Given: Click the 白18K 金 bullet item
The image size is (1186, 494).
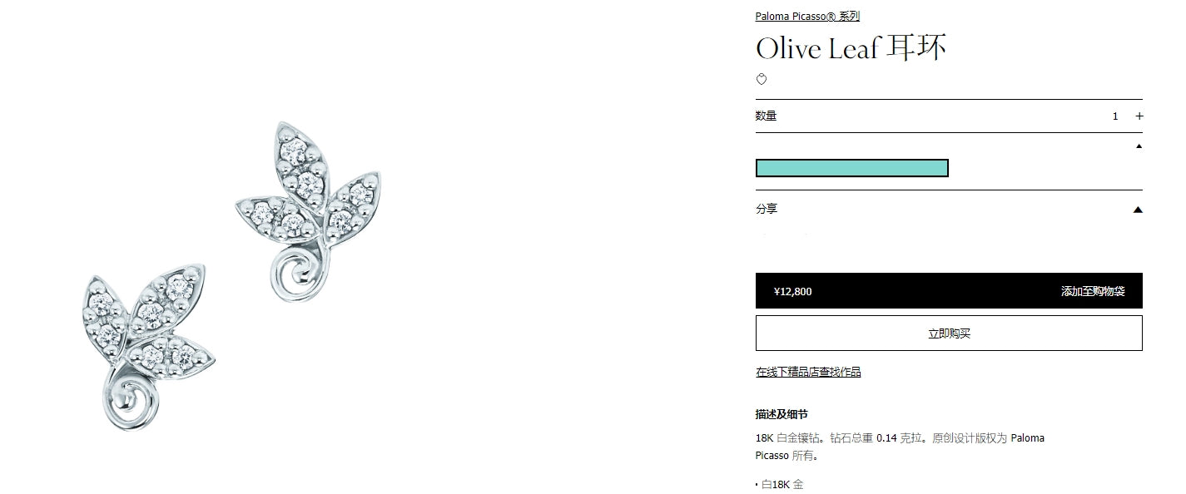Looking at the screenshot, I should 782,484.
